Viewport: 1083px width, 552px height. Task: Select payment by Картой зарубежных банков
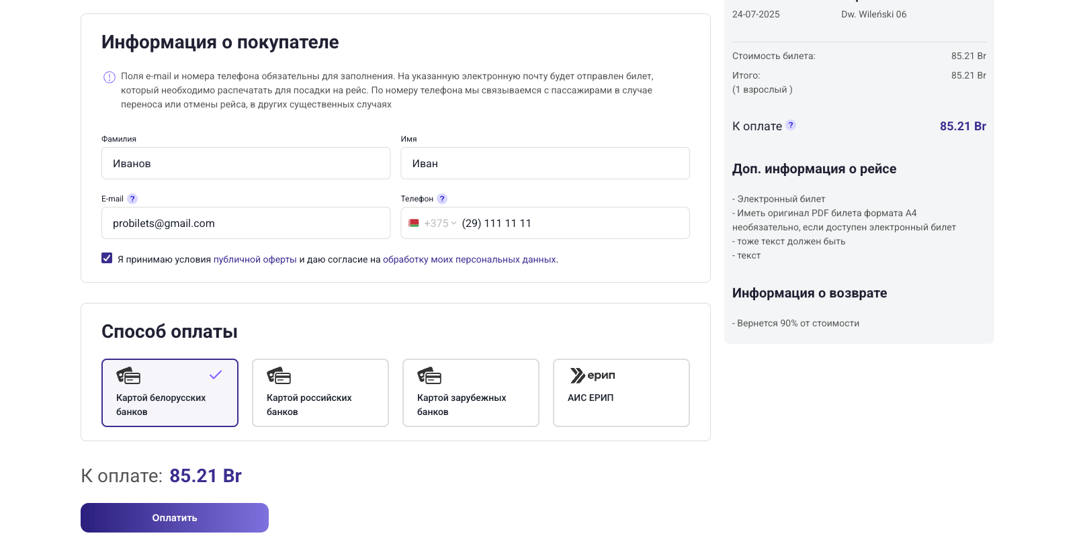(x=470, y=393)
